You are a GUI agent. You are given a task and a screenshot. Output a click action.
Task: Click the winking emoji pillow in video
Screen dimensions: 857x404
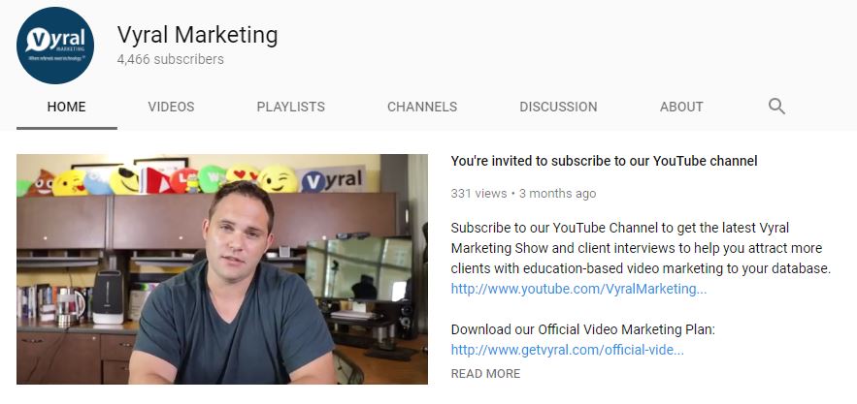278,179
